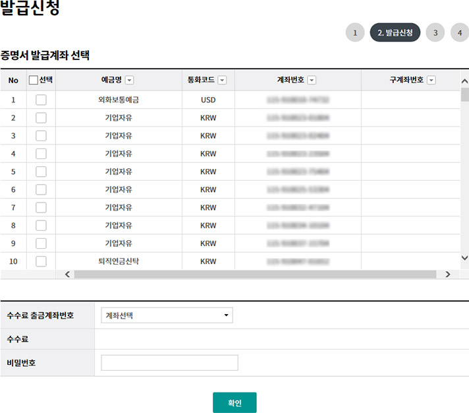
Task: Open the 통화코드 column filter arrow
Action: [222, 80]
